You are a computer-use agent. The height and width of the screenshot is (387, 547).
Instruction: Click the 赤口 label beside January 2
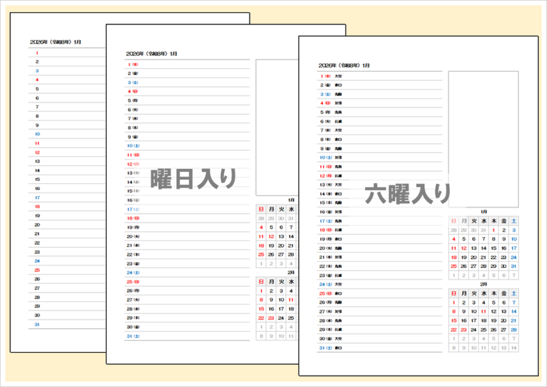point(338,86)
